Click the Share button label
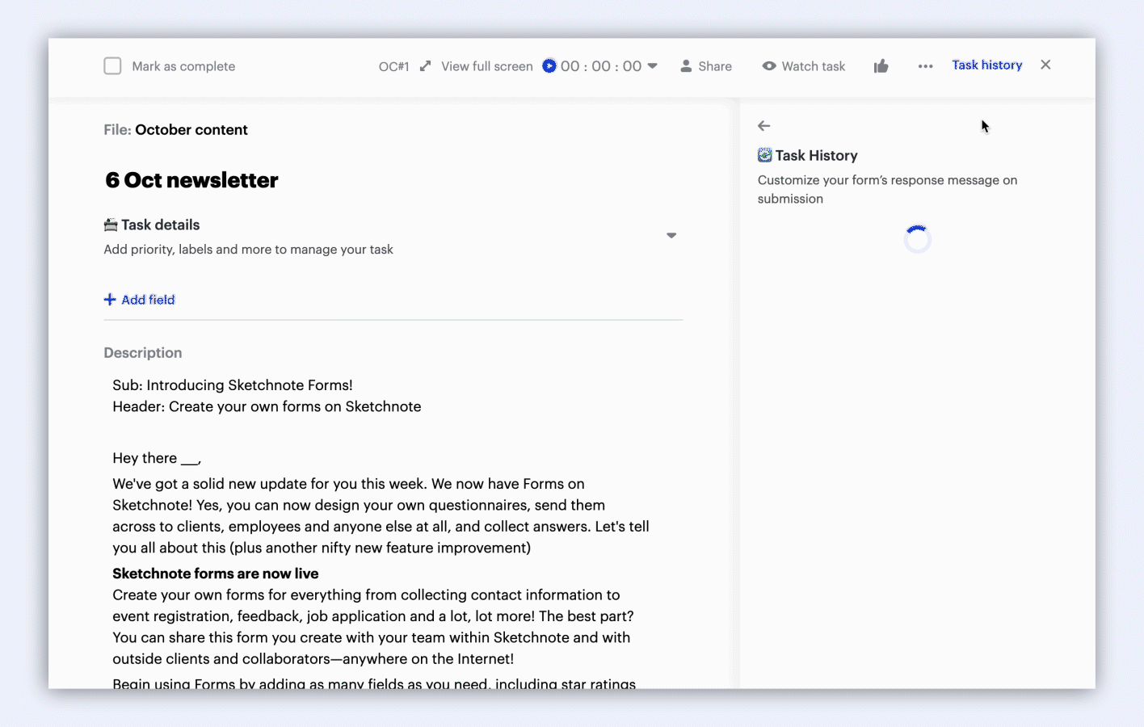This screenshot has height=727, width=1144. (715, 66)
